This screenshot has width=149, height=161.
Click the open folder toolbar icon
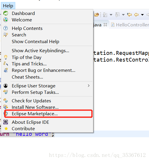[x=96, y=15]
